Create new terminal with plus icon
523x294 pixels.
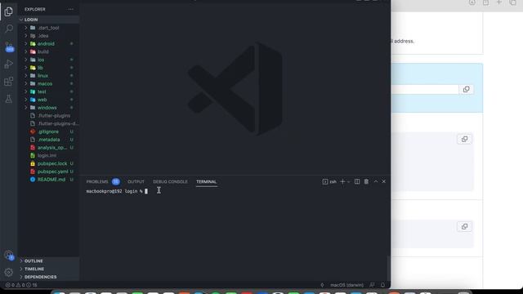(342, 181)
